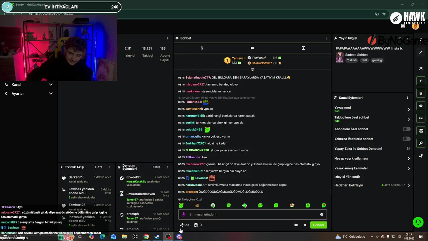Select the chat bubble tab in Sohbet

pyautogui.click(x=252, y=48)
